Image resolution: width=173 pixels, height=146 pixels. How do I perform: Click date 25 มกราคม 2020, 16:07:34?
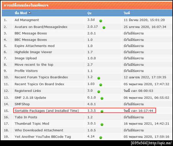pos(145,27)
